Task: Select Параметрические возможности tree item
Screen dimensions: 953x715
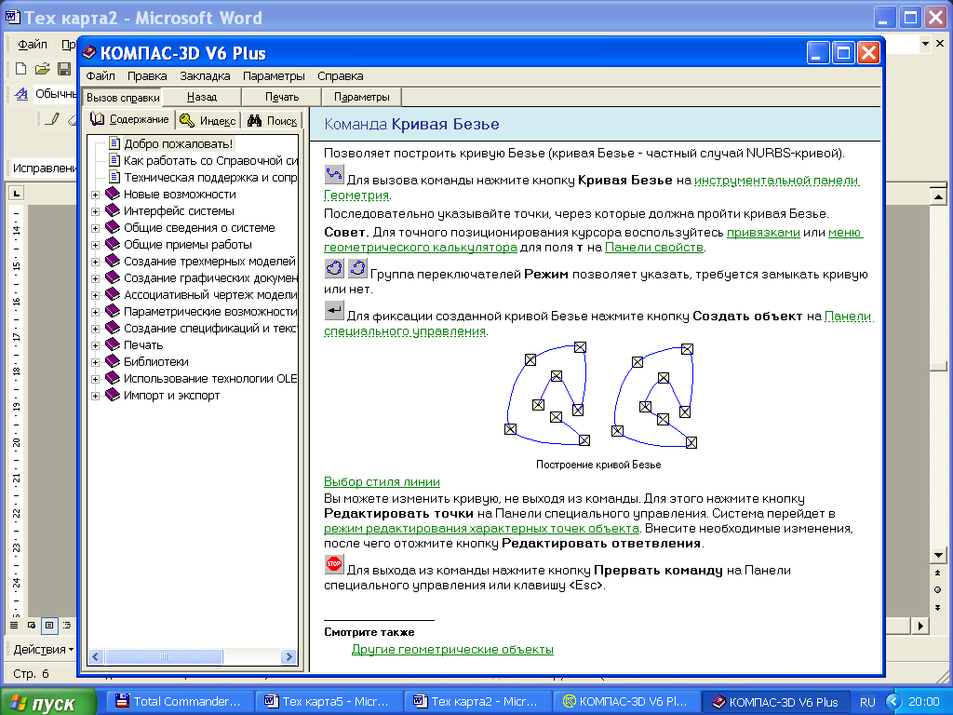Action: [210, 311]
